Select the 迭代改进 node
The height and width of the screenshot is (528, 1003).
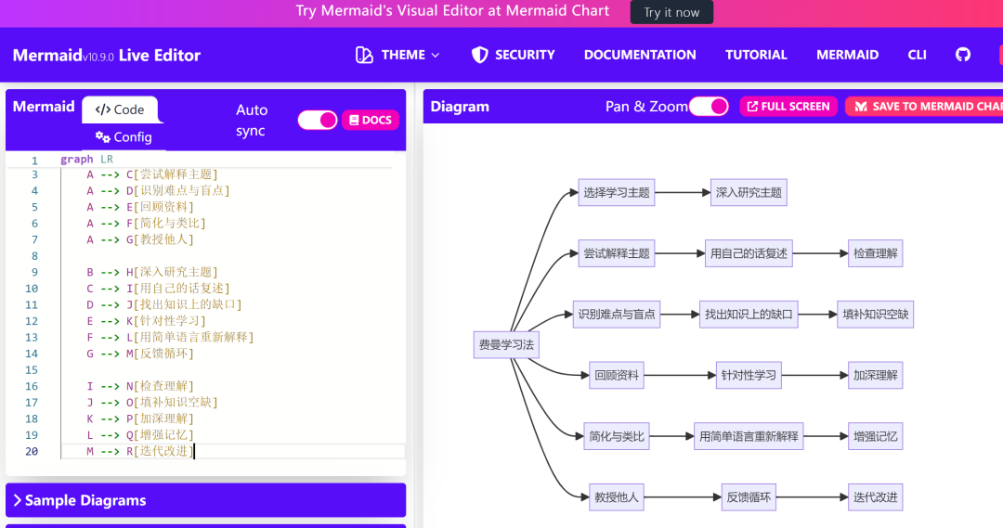coord(875,496)
